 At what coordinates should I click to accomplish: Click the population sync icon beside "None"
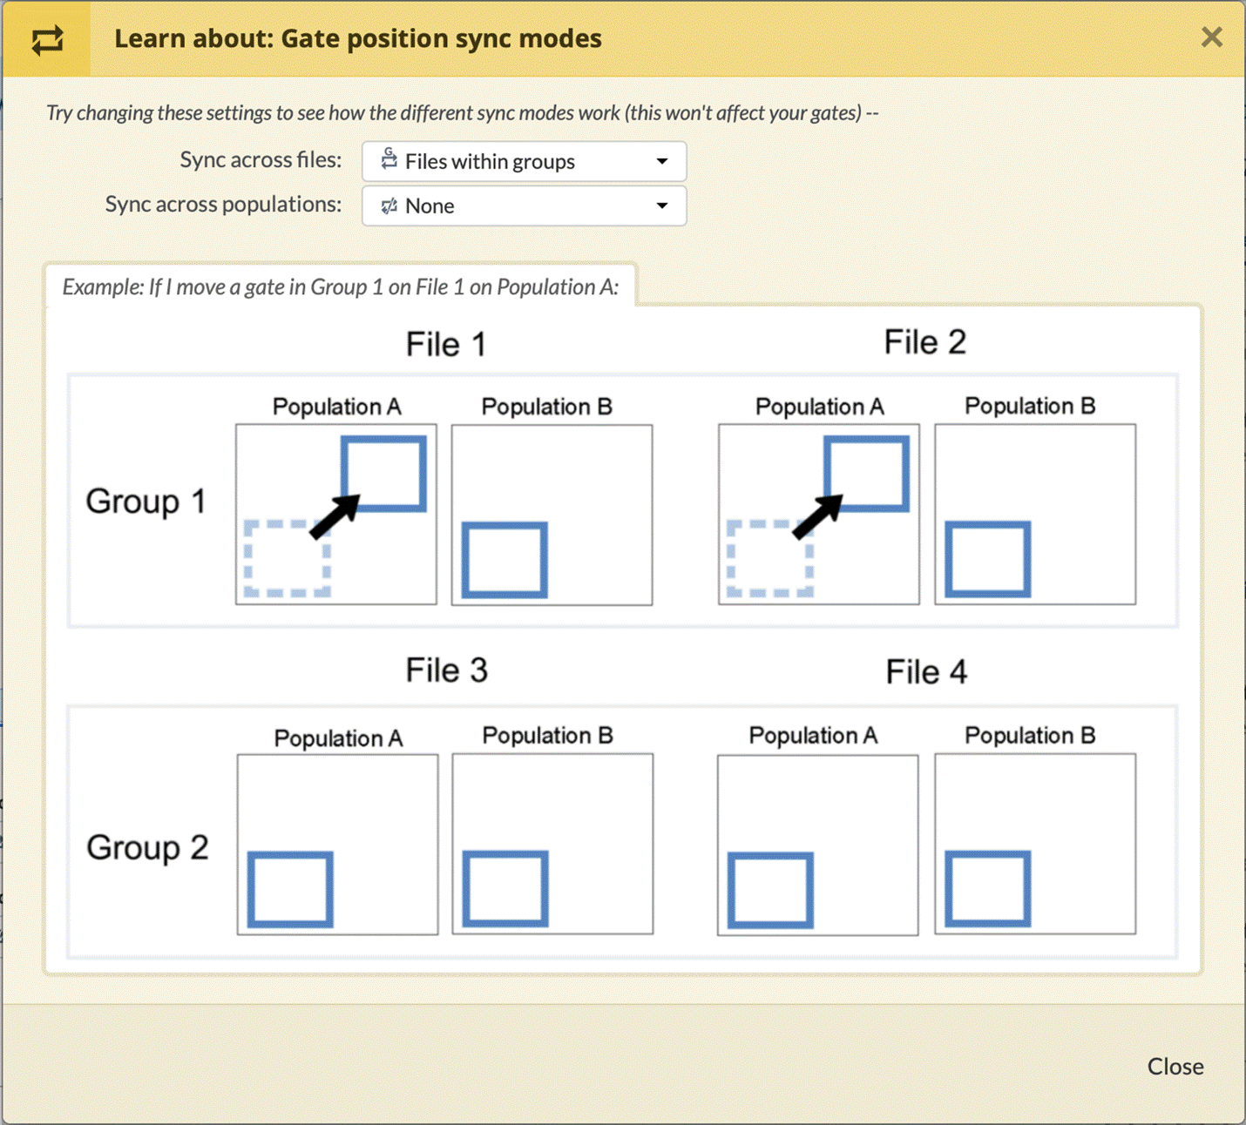[389, 205]
